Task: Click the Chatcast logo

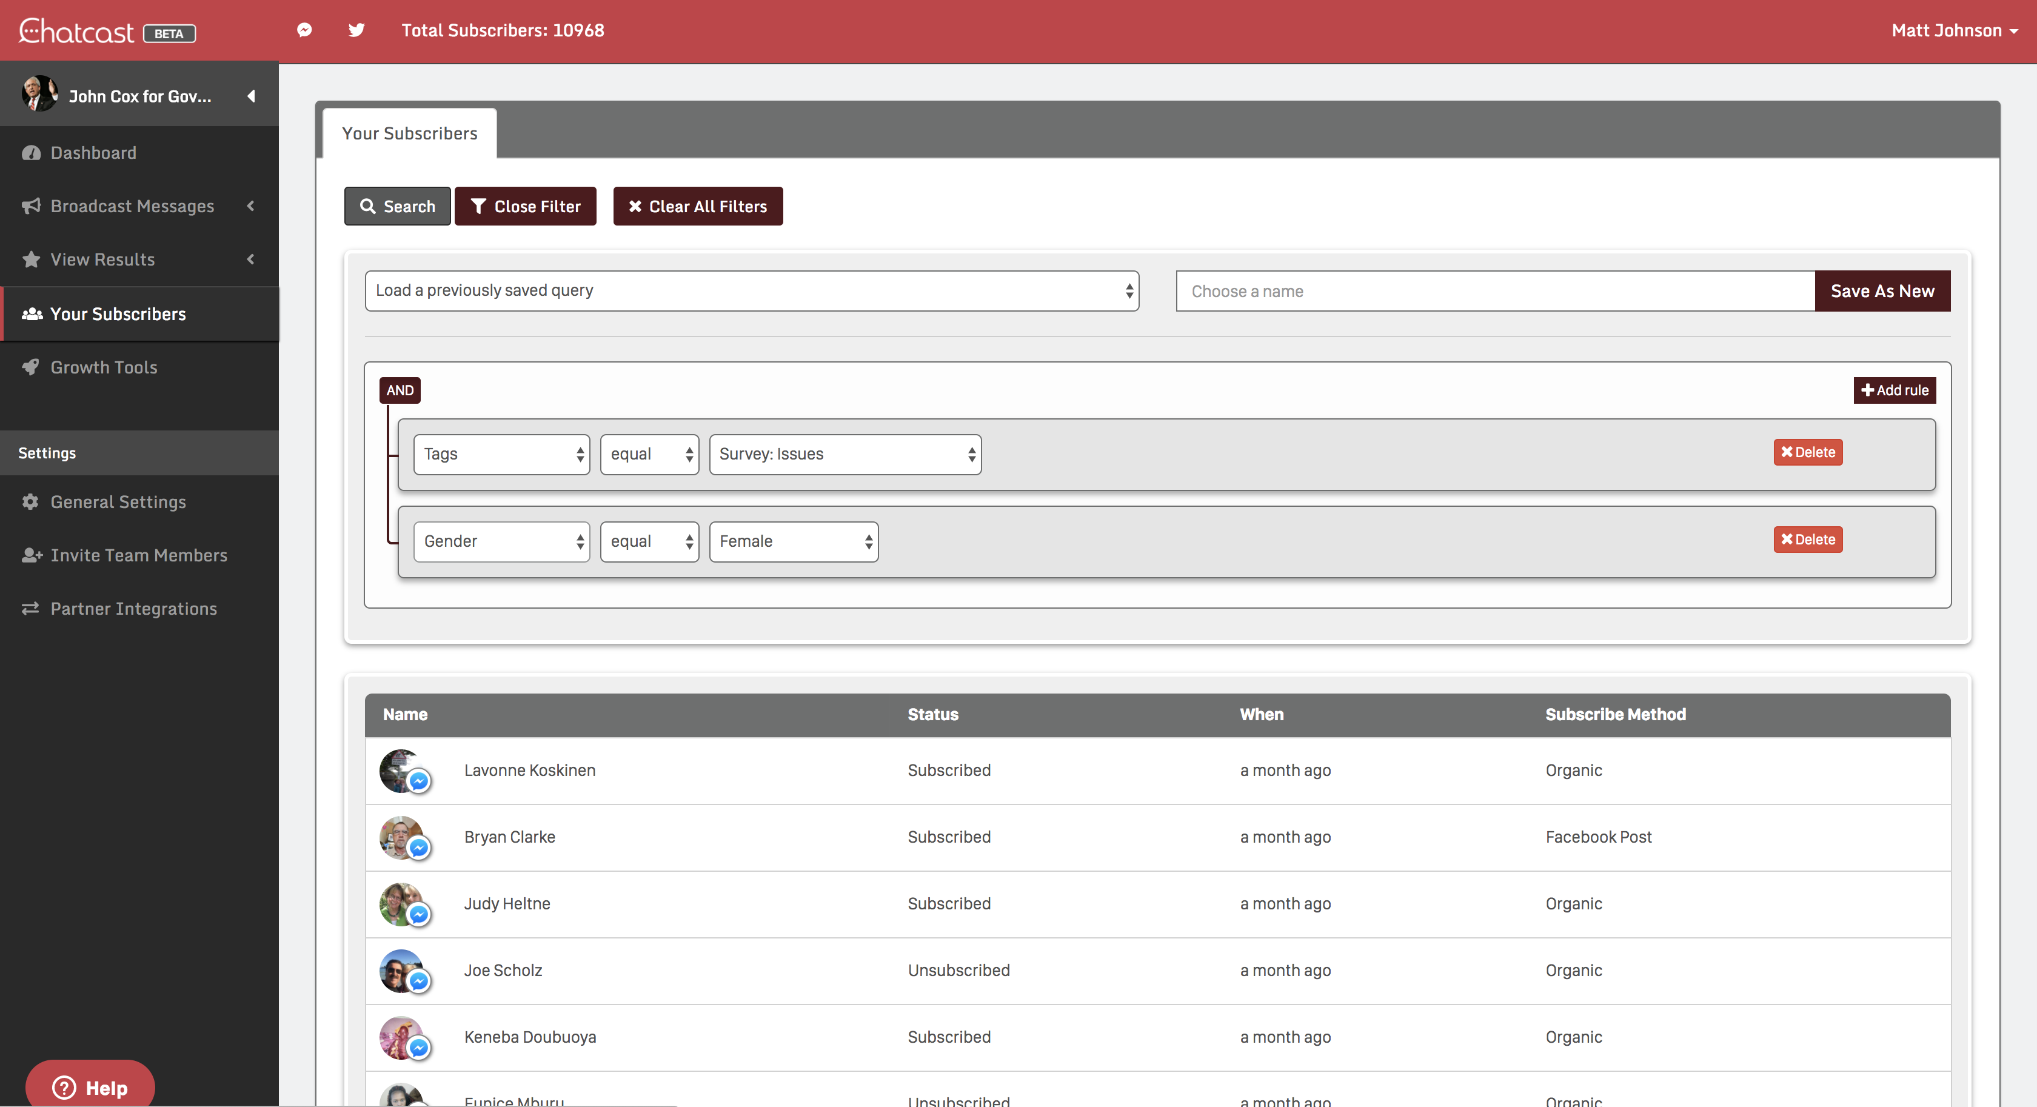Action: (77, 31)
